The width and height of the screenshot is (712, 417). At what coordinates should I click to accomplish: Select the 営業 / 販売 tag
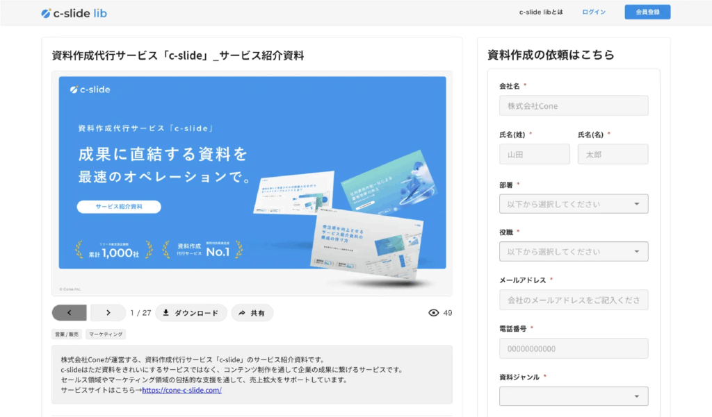[x=67, y=334]
